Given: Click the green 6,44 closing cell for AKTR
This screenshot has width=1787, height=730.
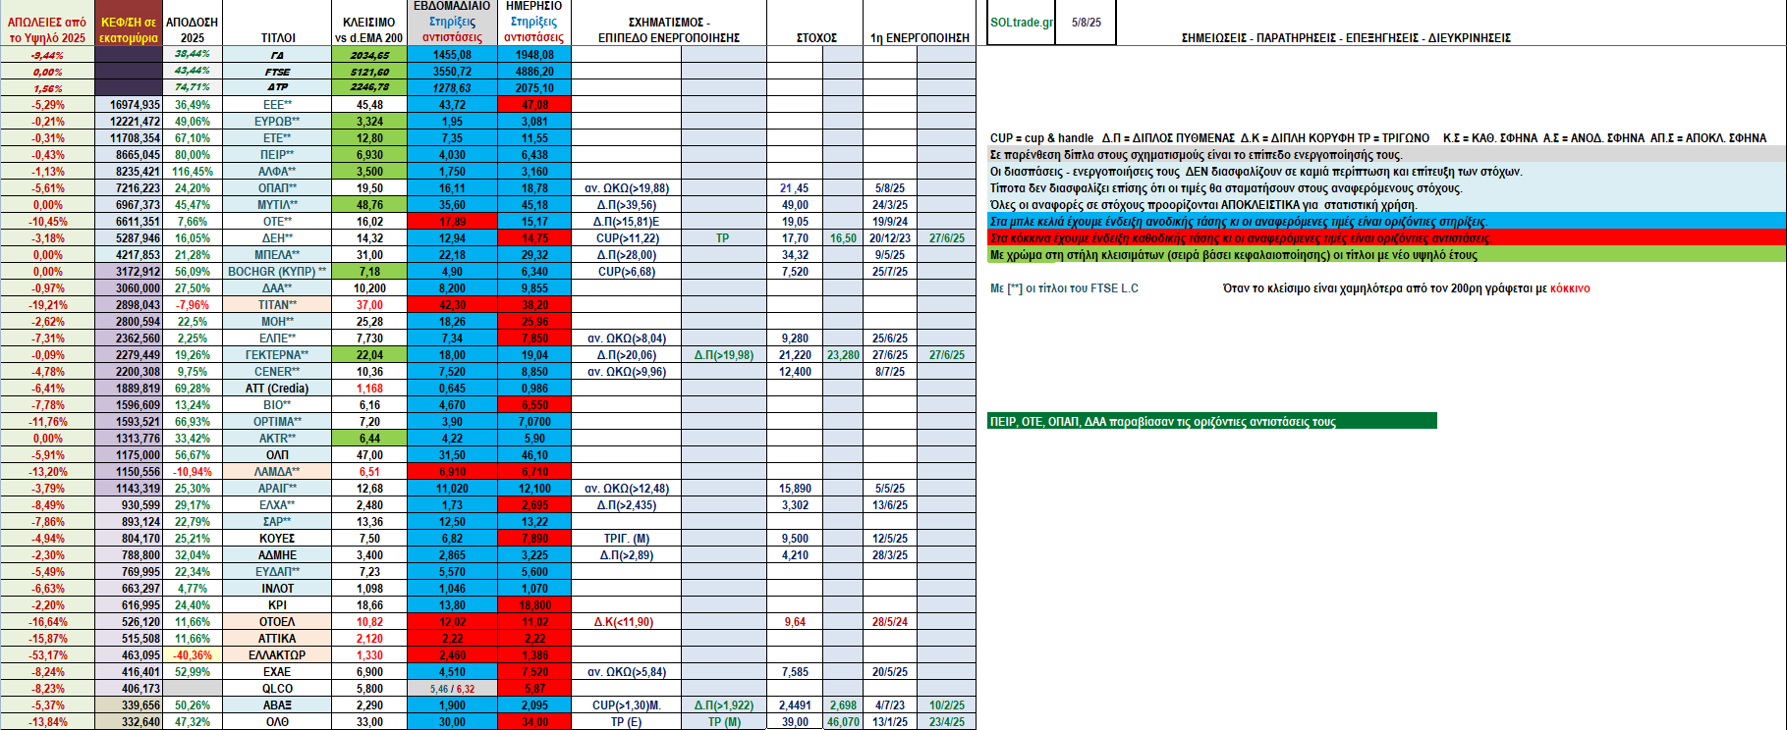Looking at the screenshot, I should coord(369,439).
